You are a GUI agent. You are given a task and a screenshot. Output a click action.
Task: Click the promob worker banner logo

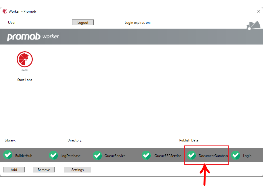pyautogui.click(x=33, y=37)
